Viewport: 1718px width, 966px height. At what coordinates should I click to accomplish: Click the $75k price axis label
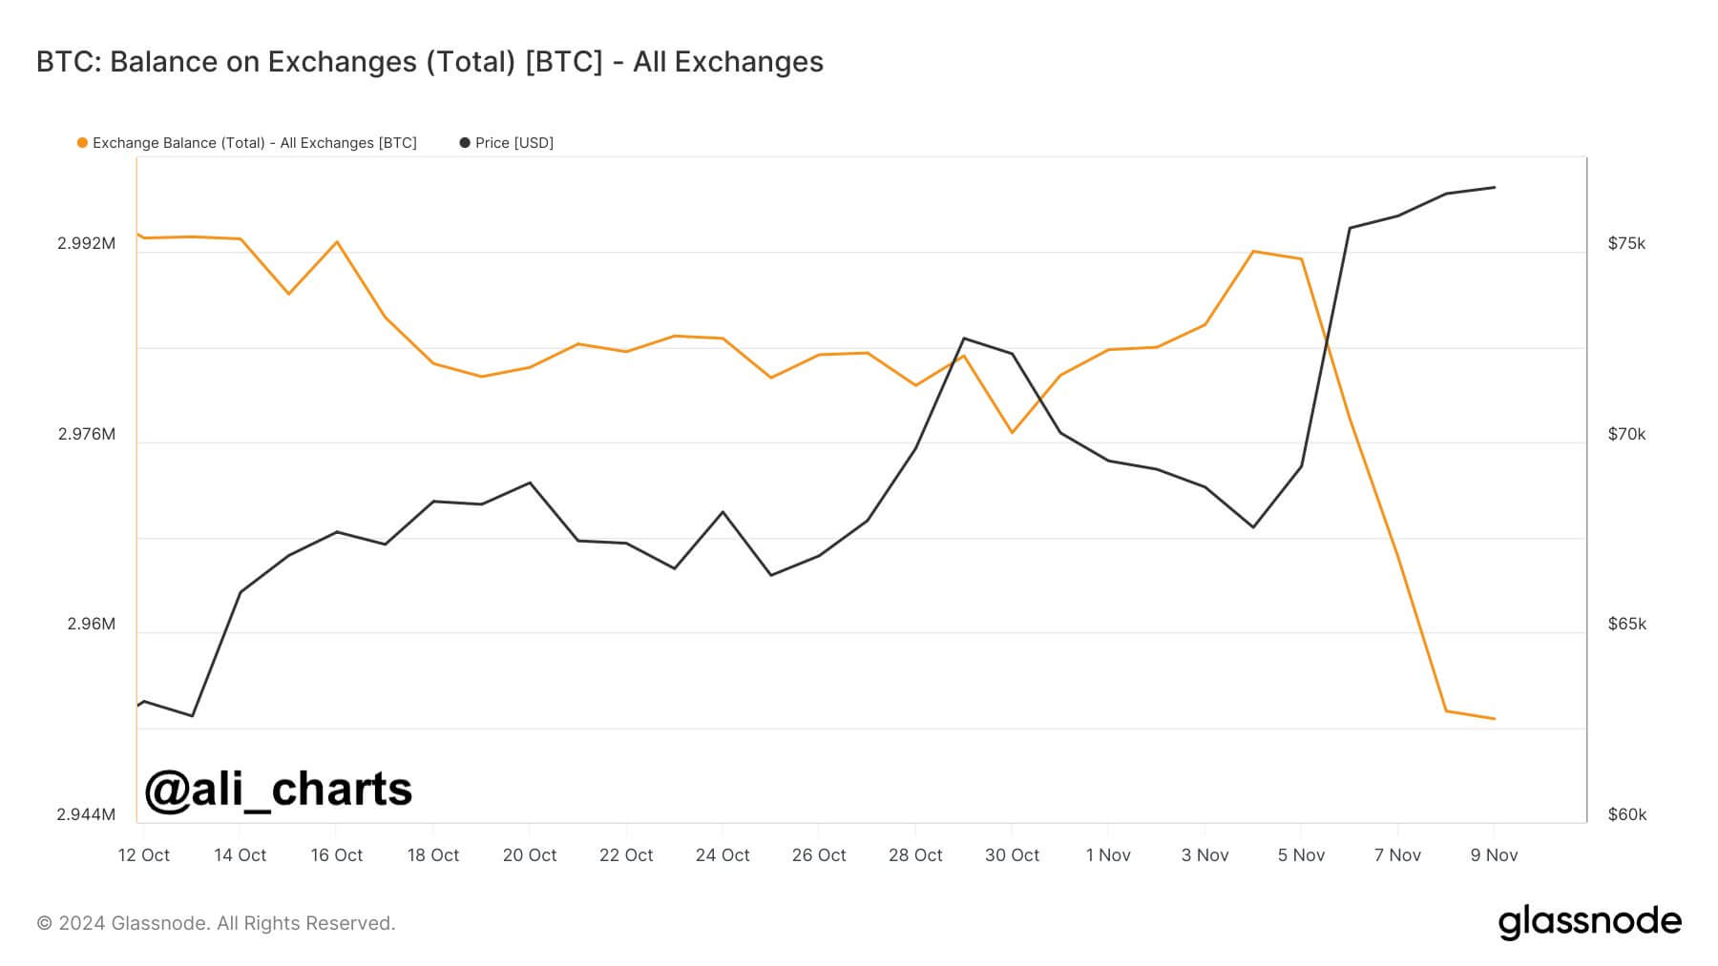click(1626, 244)
